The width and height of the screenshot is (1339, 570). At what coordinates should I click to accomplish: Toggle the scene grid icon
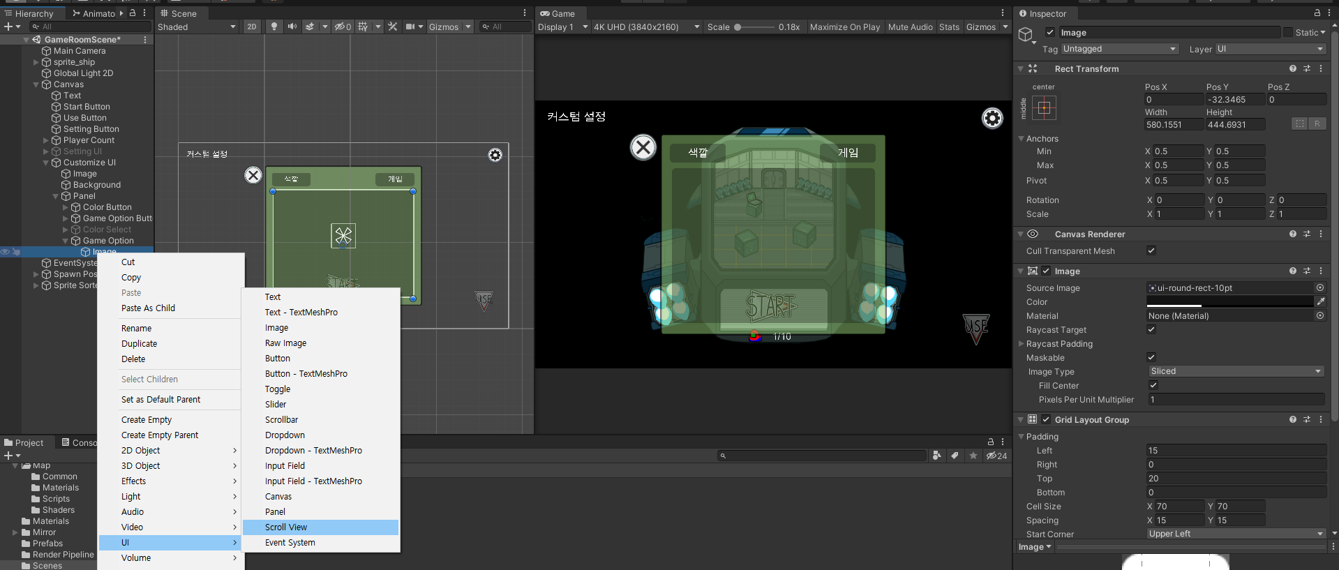tap(363, 27)
